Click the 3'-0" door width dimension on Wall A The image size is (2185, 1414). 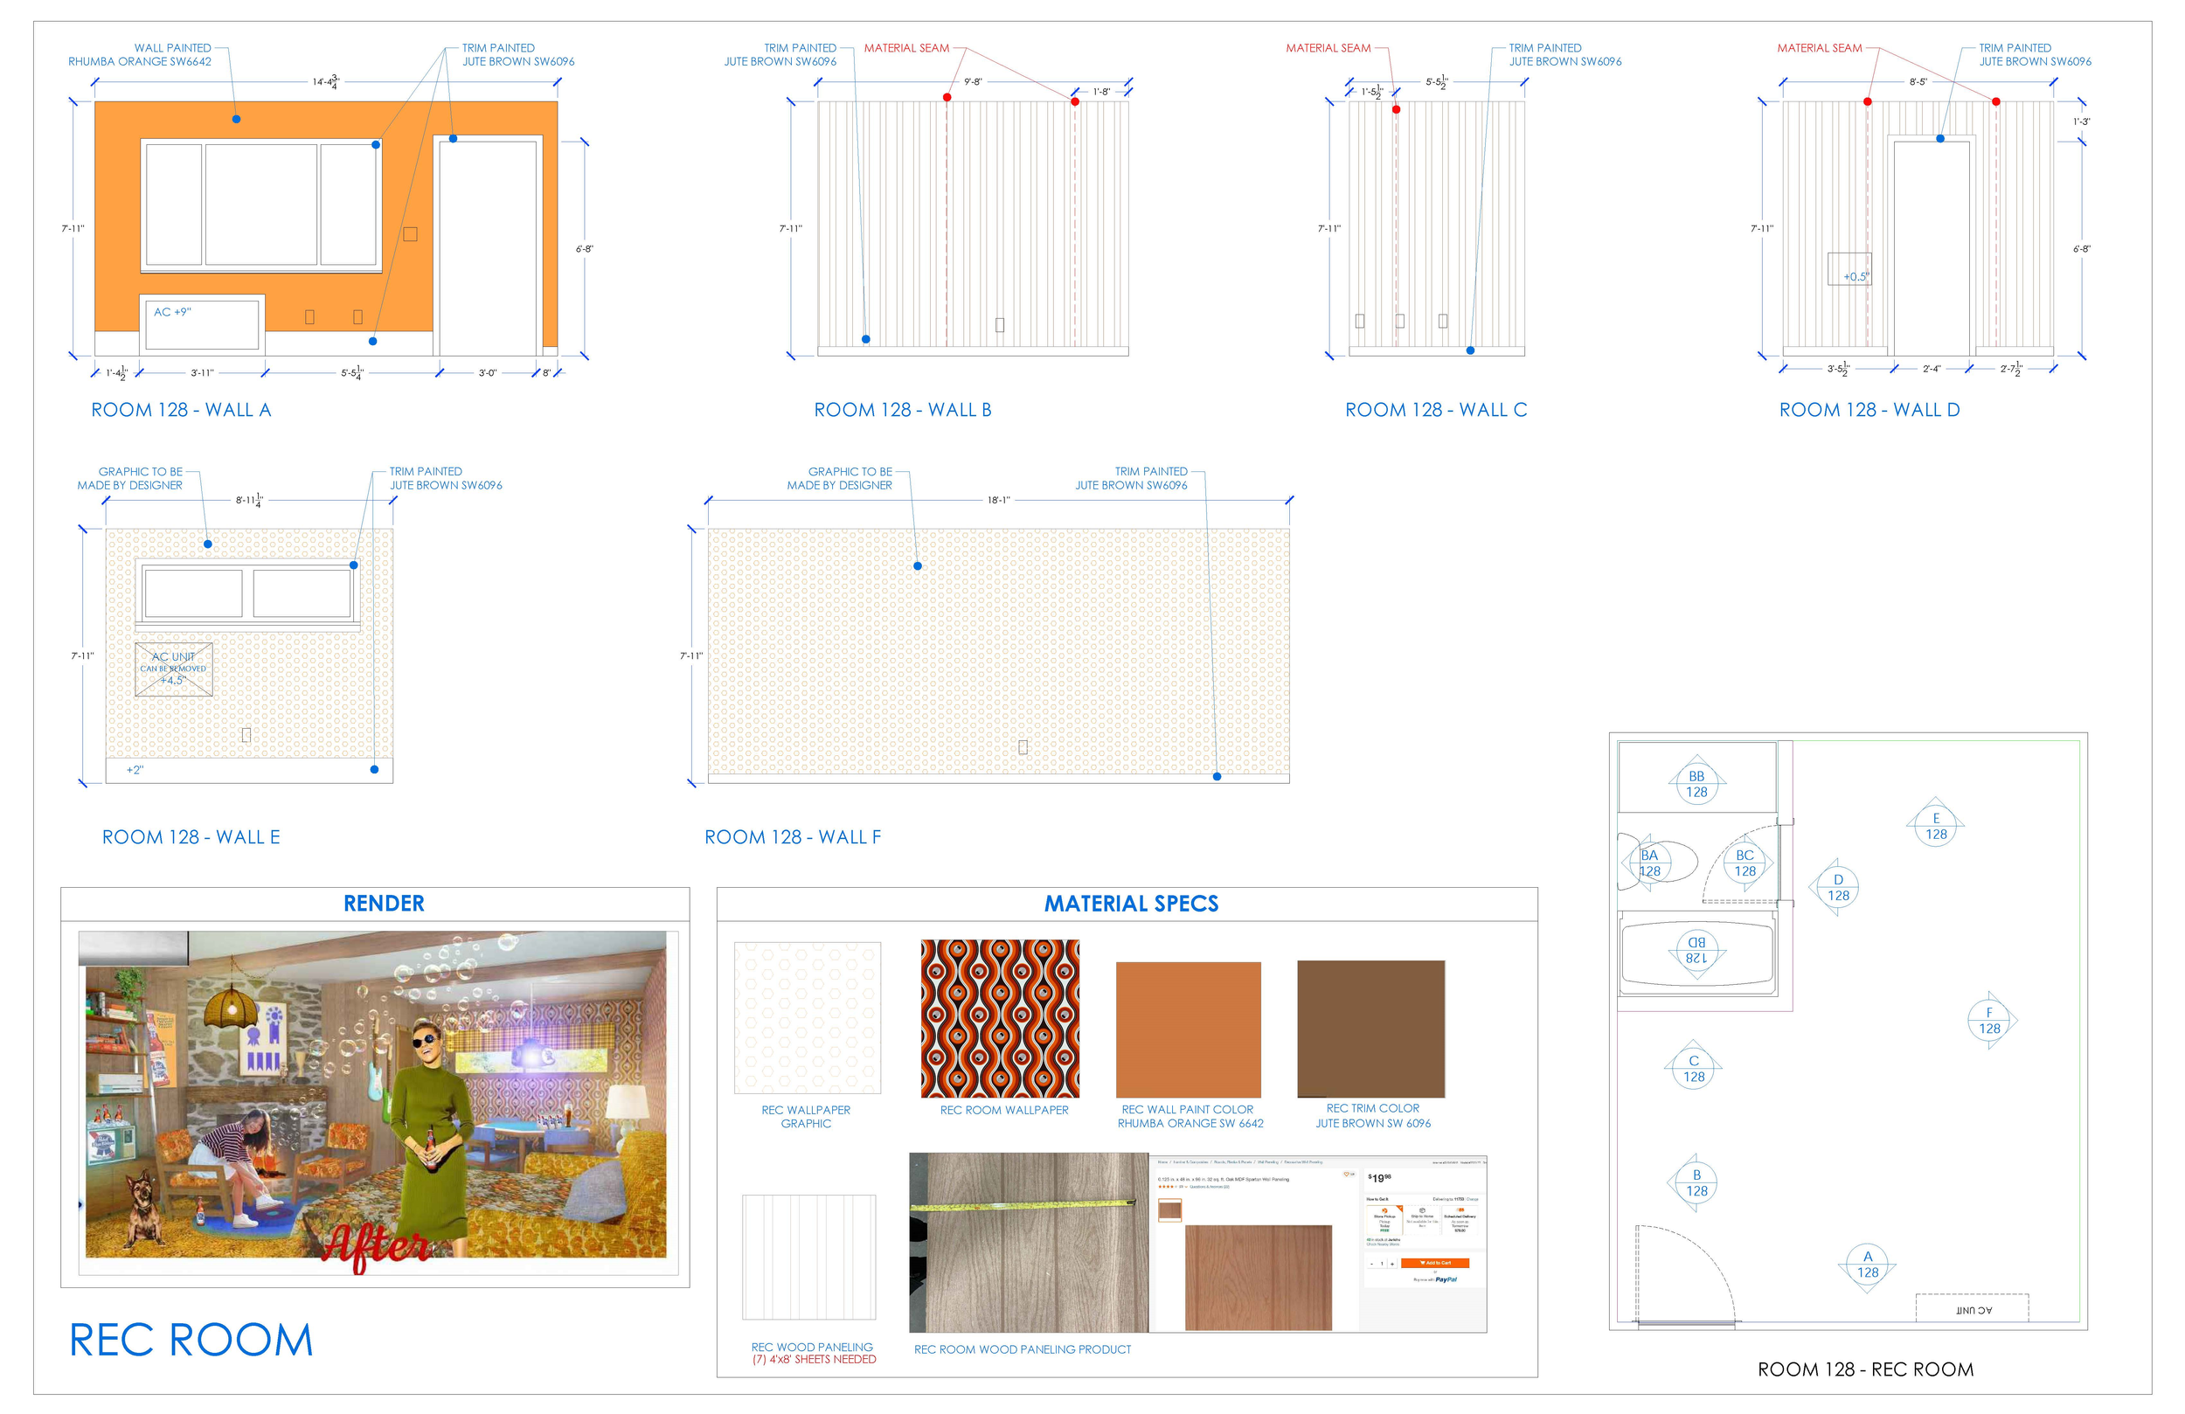pos(488,373)
